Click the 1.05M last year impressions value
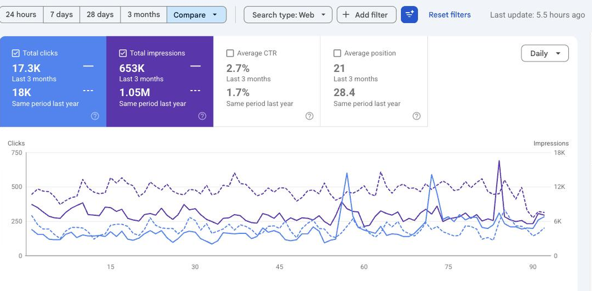The width and height of the screenshot is (592, 291). (135, 93)
